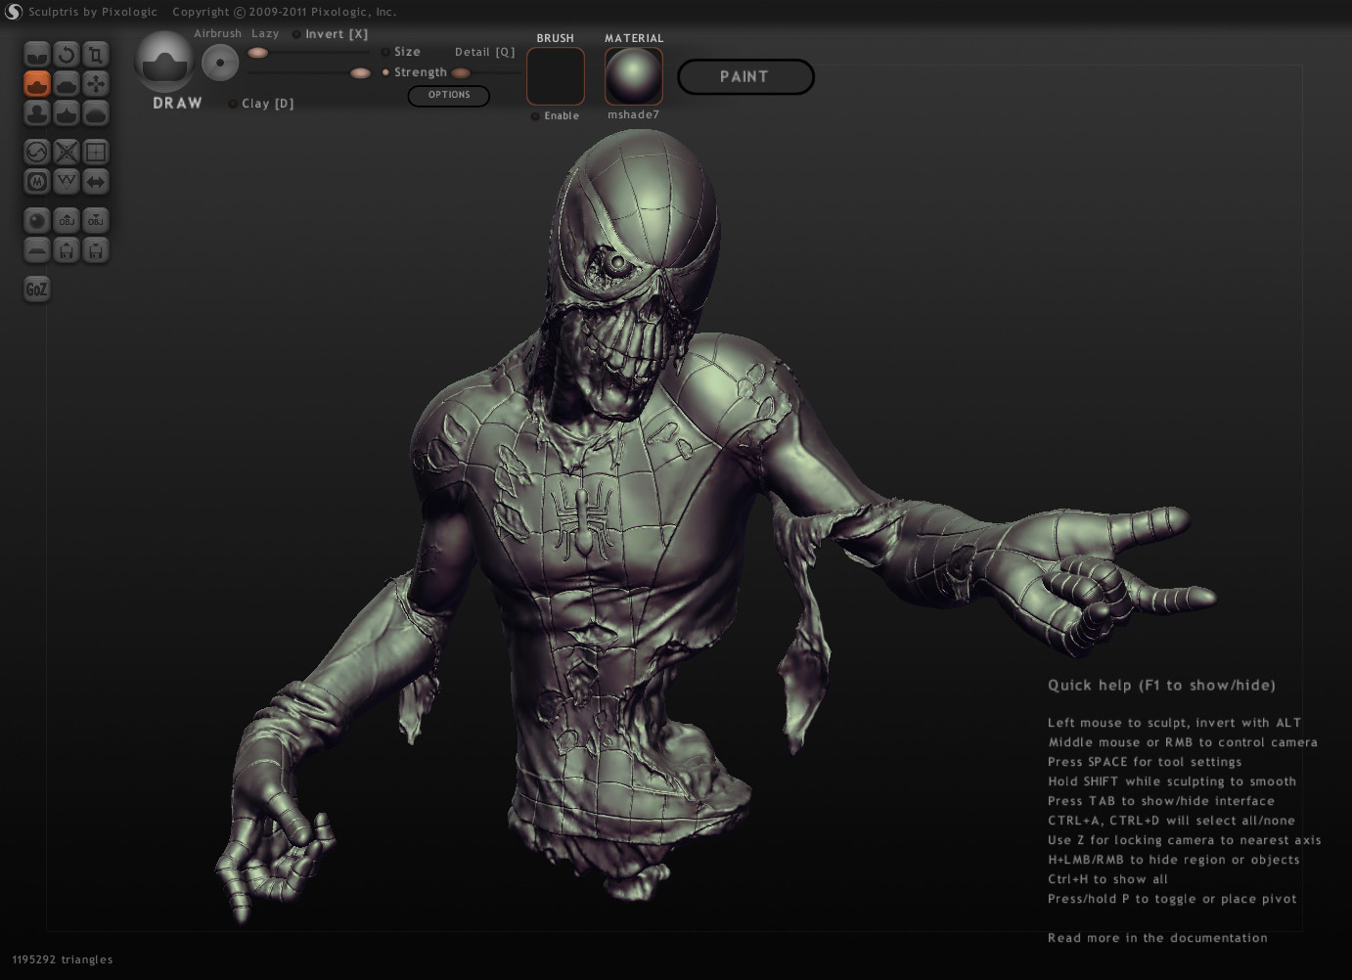
Task: Click the 'mshade7' material name
Action: coord(634,114)
